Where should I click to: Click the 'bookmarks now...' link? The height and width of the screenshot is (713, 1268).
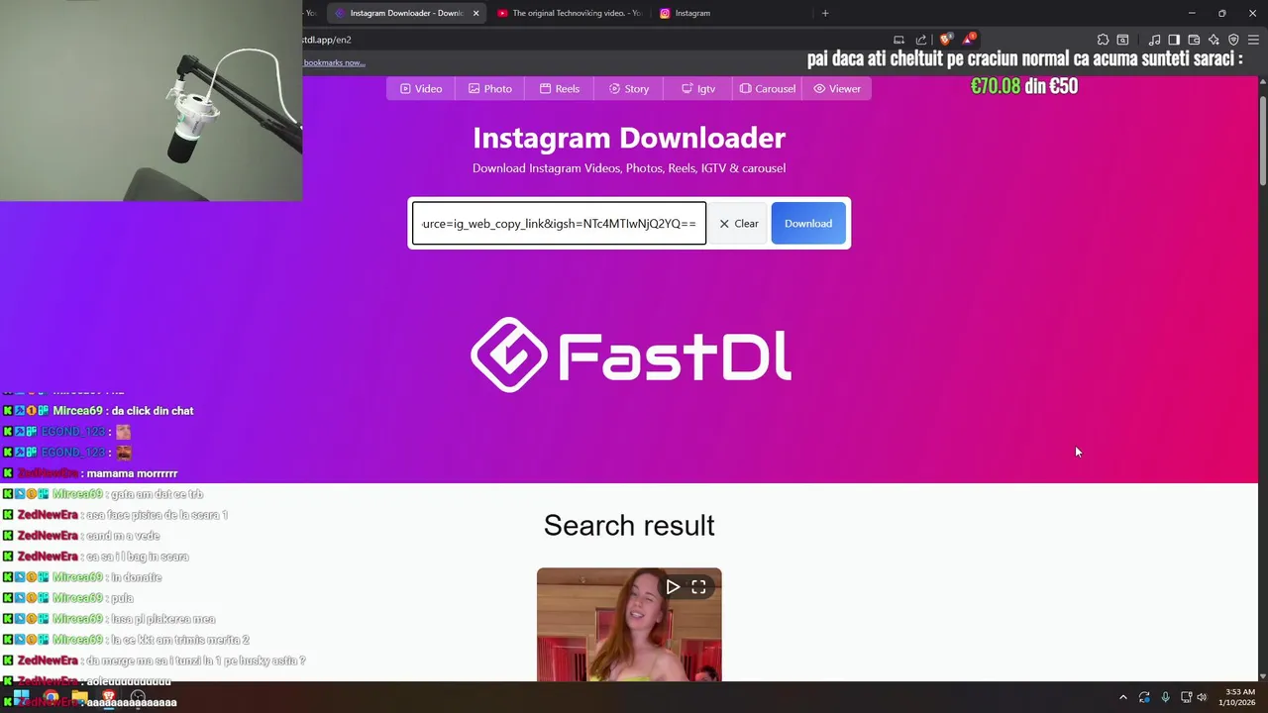click(334, 62)
